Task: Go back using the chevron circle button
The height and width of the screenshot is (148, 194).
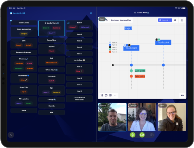Action: [x=11, y=135]
